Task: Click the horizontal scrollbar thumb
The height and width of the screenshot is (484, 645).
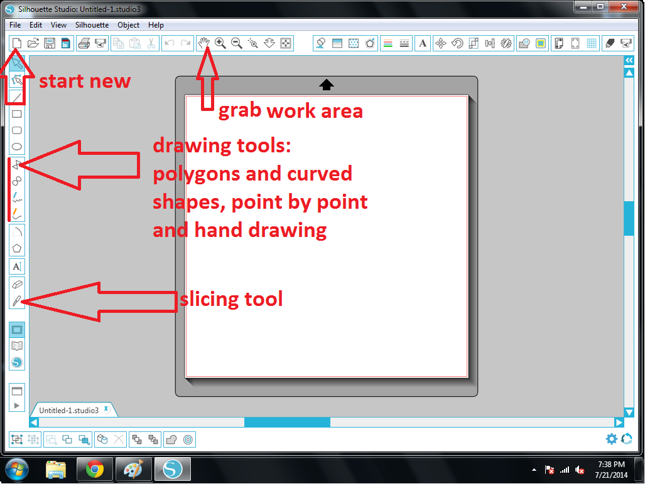Action: point(287,422)
